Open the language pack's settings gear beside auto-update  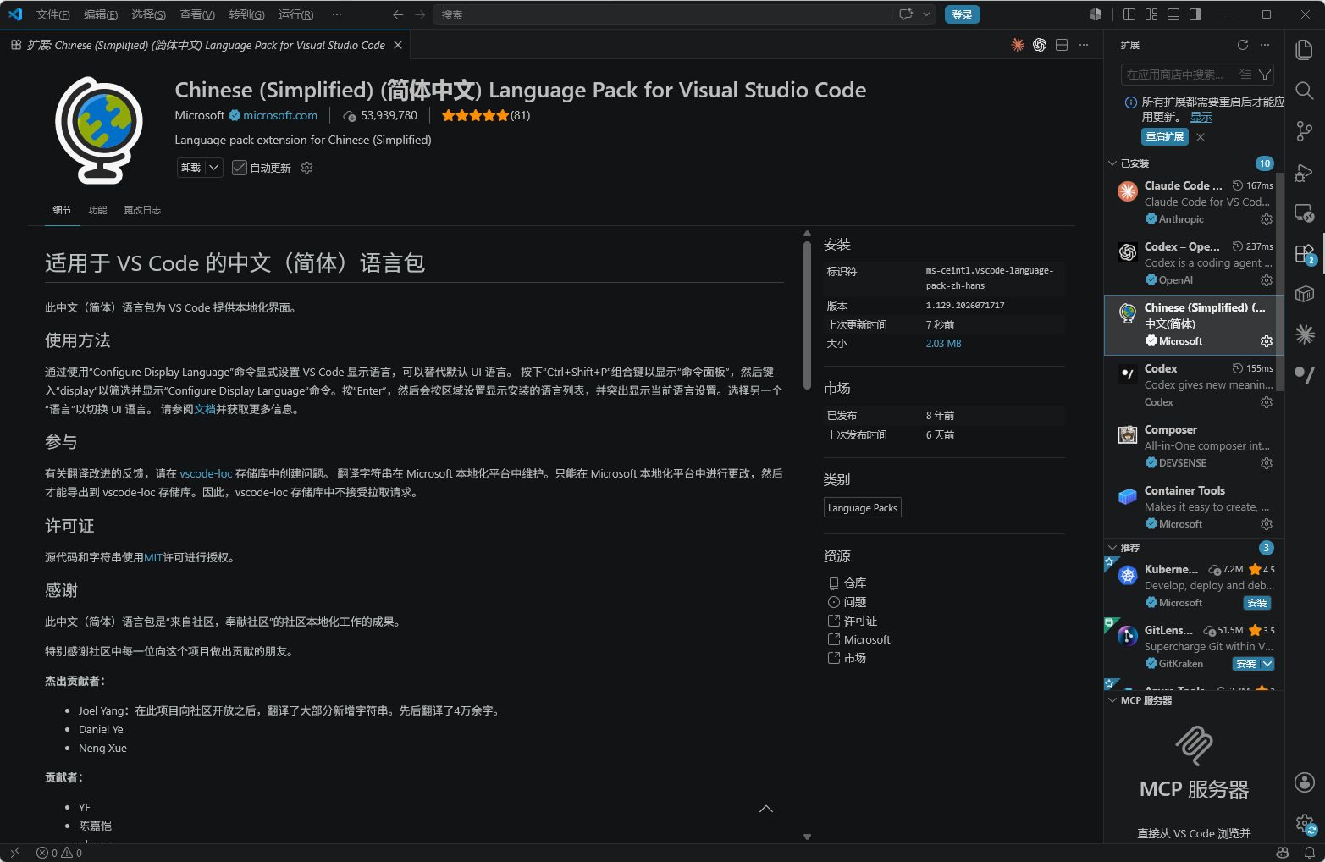point(307,168)
